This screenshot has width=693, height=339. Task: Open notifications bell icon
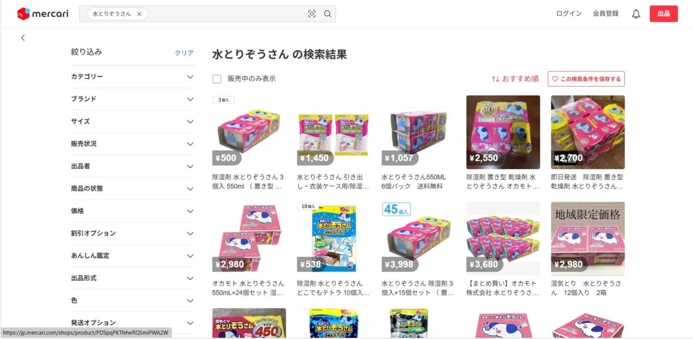tap(636, 14)
